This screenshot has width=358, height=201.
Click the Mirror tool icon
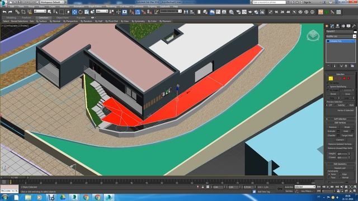point(186,12)
